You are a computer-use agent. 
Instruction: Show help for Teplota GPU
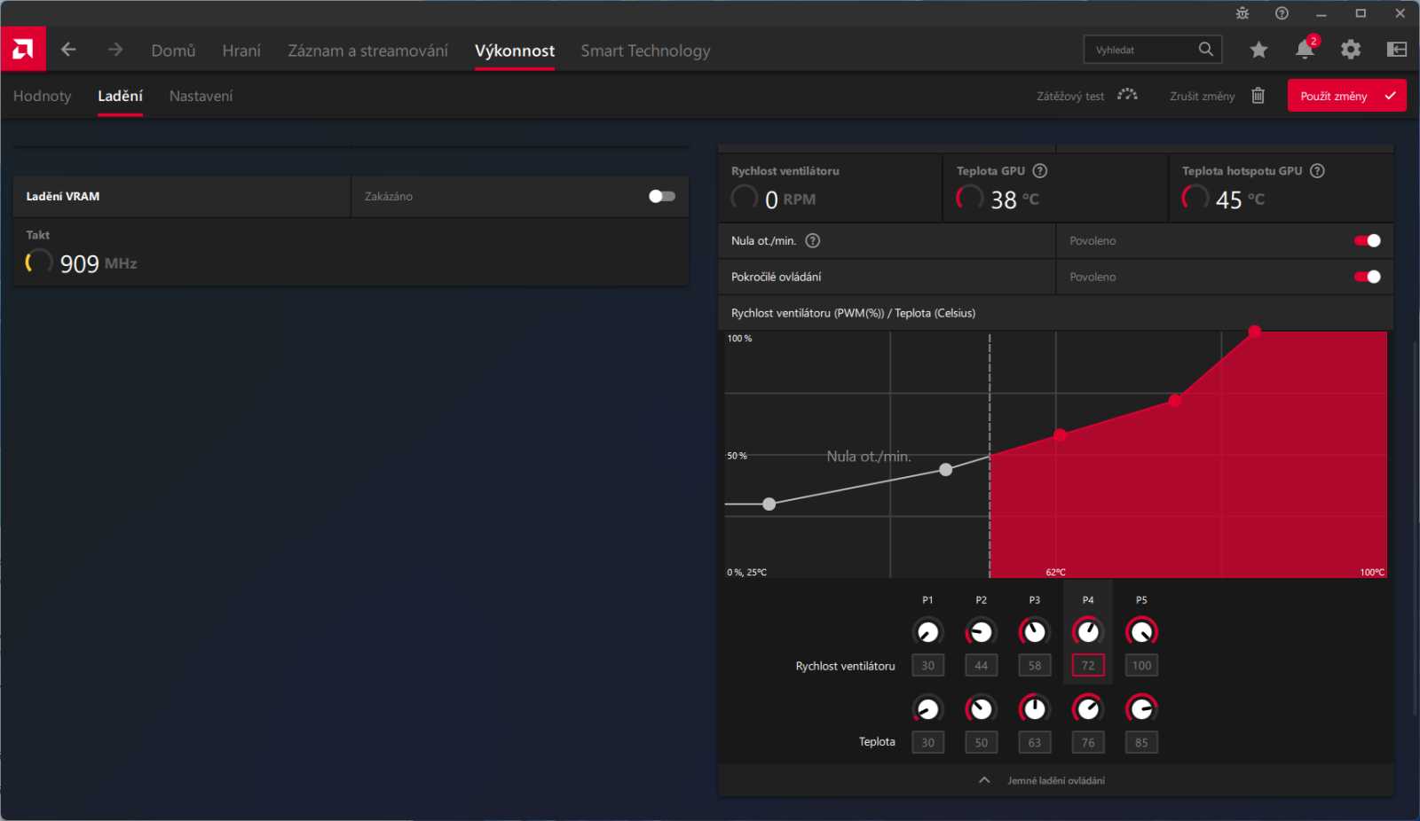point(1040,171)
